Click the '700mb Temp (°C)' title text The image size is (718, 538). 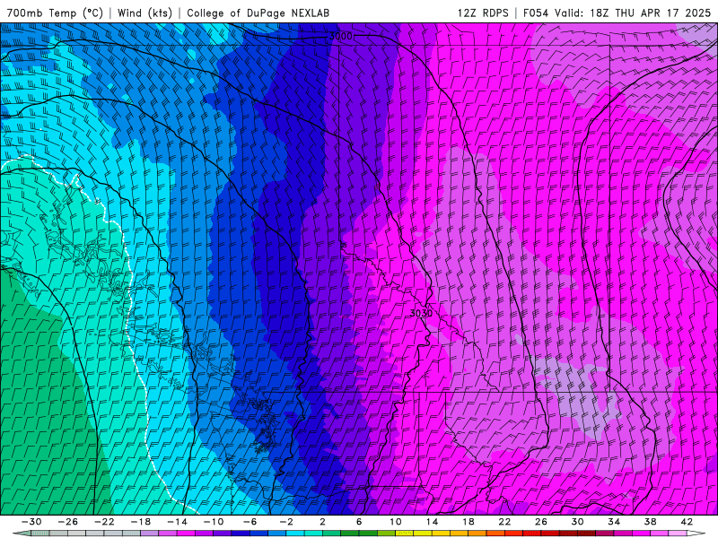[x=55, y=13]
